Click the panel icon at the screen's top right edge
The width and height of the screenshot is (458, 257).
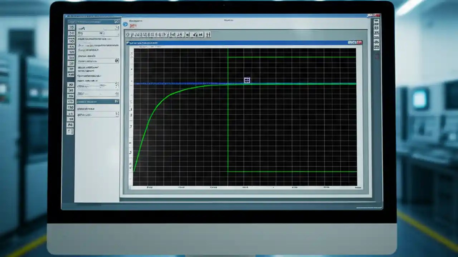376,21
